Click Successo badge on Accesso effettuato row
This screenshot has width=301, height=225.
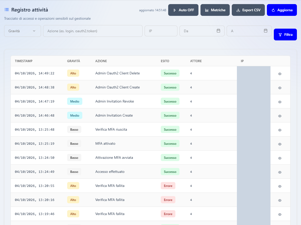tap(170, 172)
